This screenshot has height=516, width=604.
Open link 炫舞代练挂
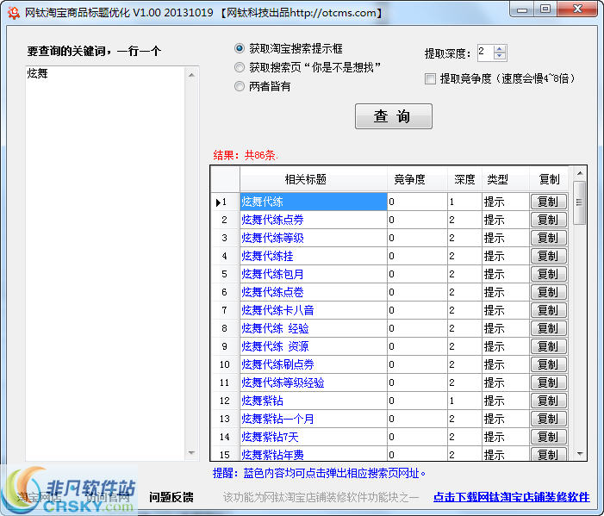point(267,256)
